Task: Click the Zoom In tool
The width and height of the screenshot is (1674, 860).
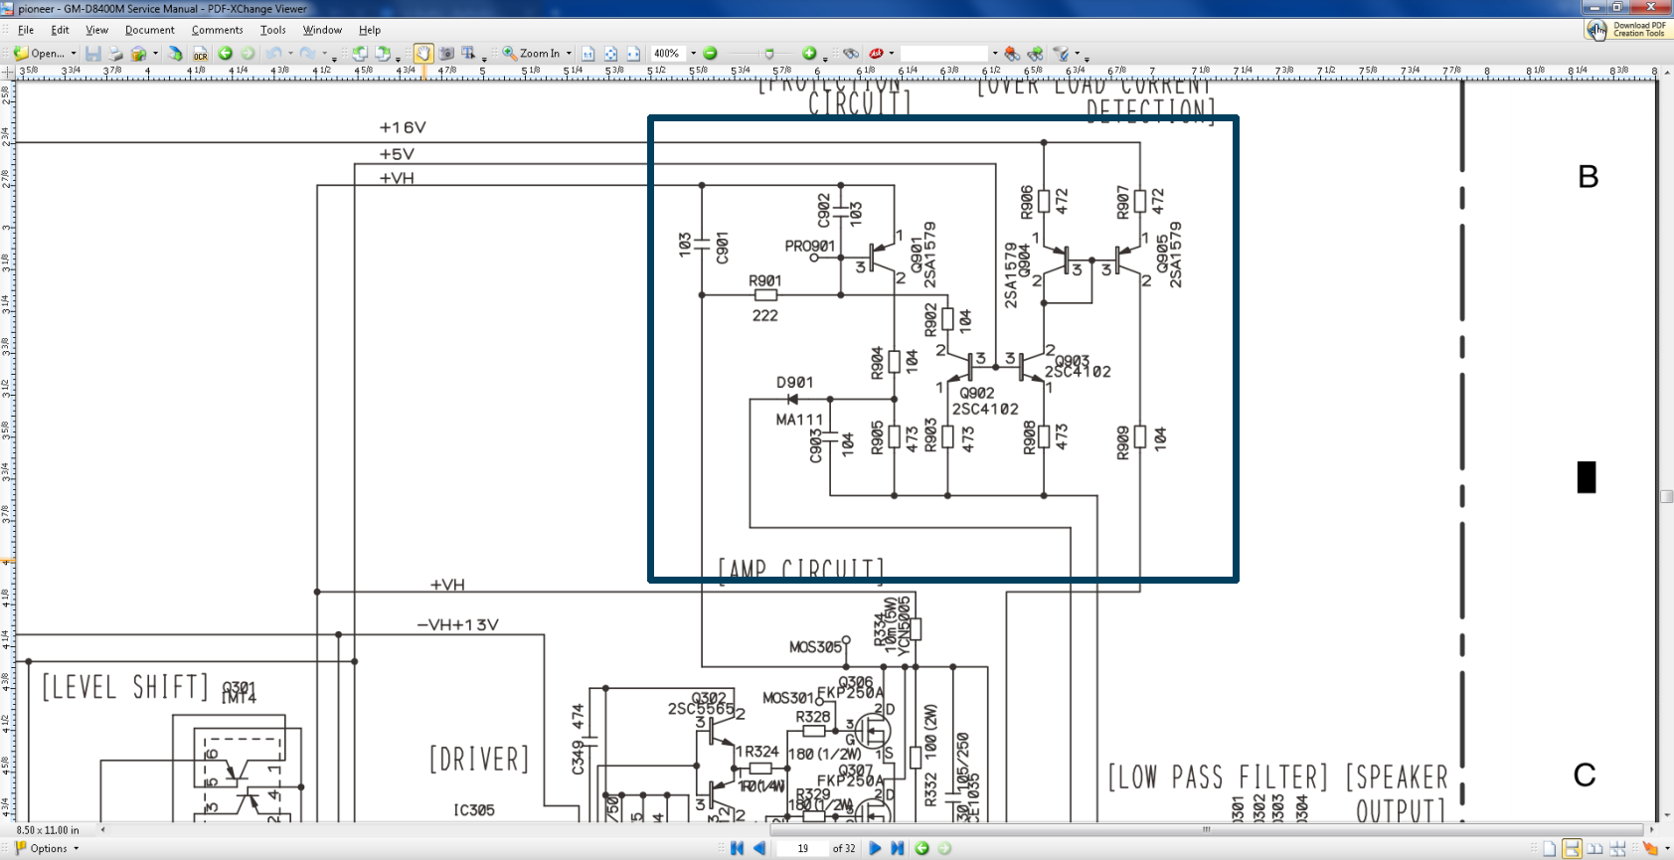Action: tap(538, 54)
